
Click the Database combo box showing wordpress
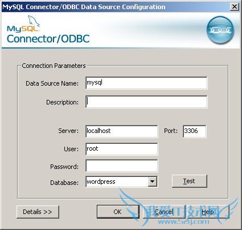tap(121, 181)
